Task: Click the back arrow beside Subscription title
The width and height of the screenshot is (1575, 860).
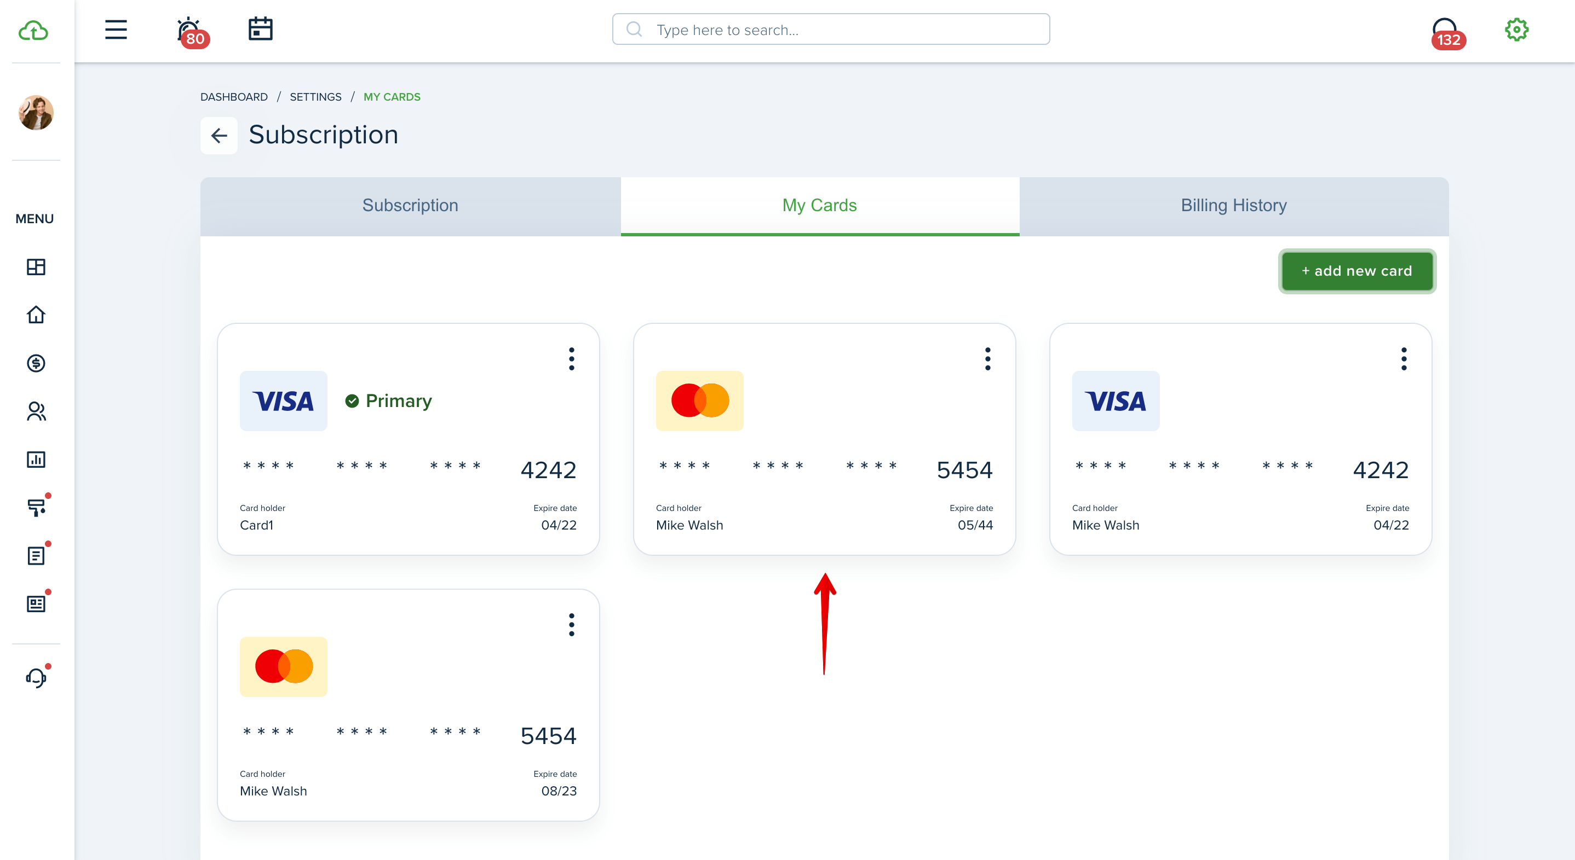Action: coord(219,136)
